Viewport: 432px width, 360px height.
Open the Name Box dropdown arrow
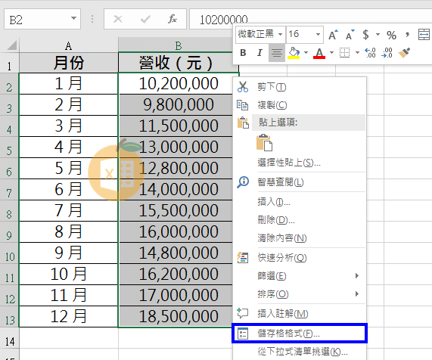tap(73, 18)
